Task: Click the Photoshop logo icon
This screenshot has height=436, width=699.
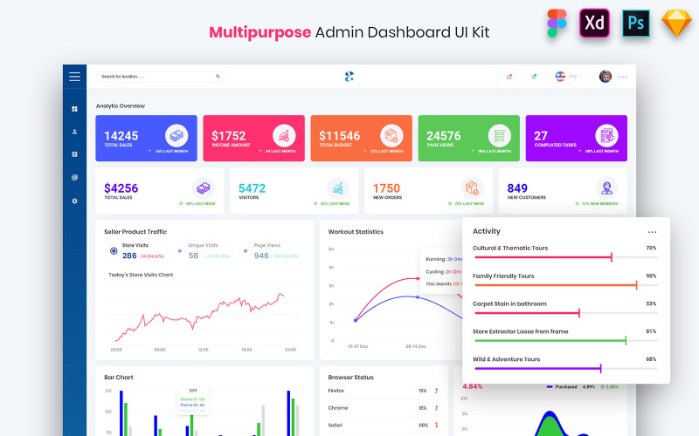Action: click(635, 24)
